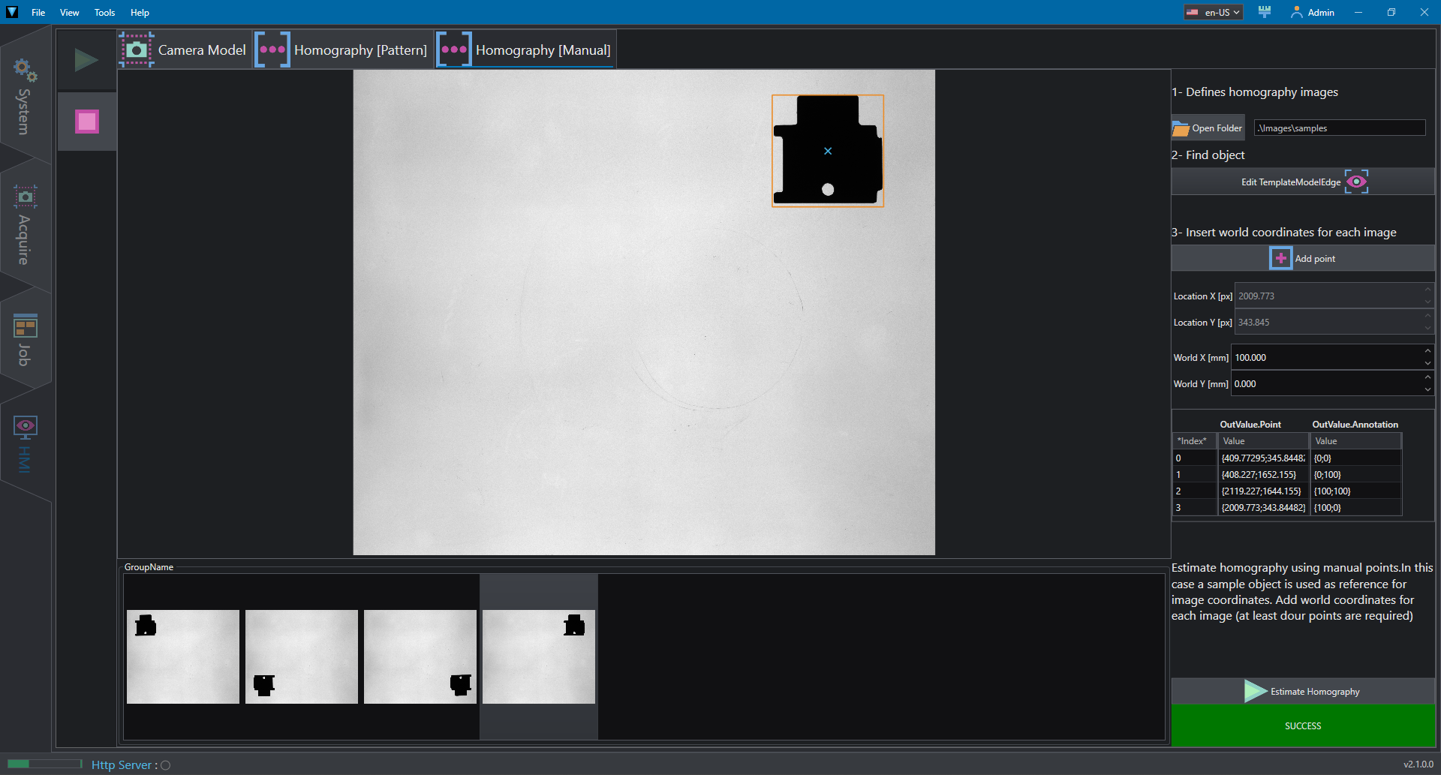Click the Estimate Homography button
This screenshot has width=1441, height=775.
pos(1303,691)
